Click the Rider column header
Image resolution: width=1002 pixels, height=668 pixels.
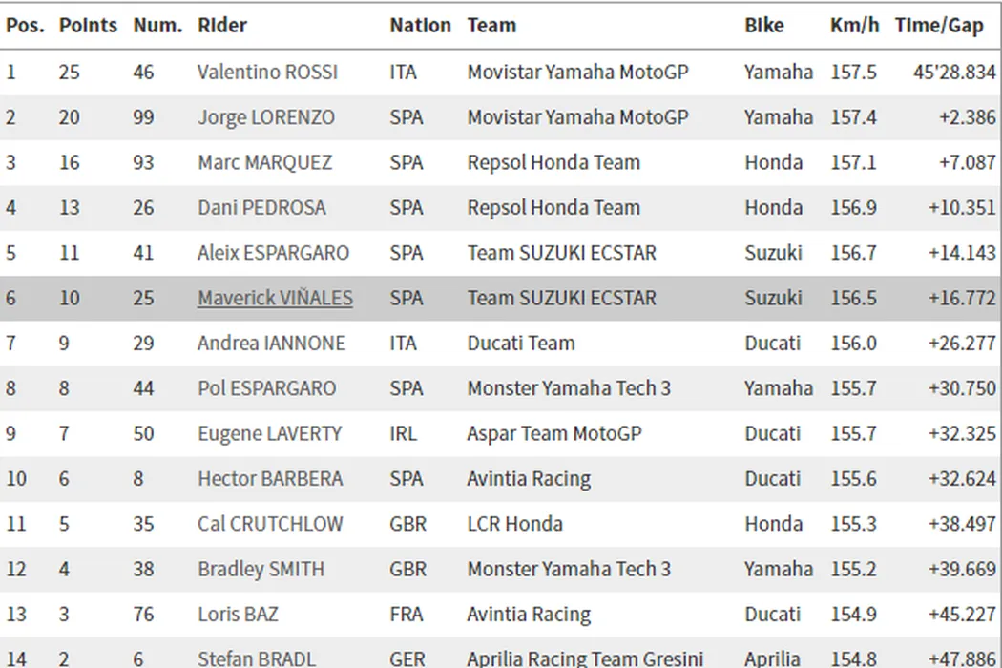[x=222, y=26]
